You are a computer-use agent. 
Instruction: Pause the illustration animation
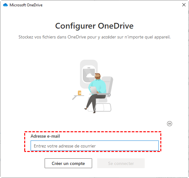click(170, 124)
